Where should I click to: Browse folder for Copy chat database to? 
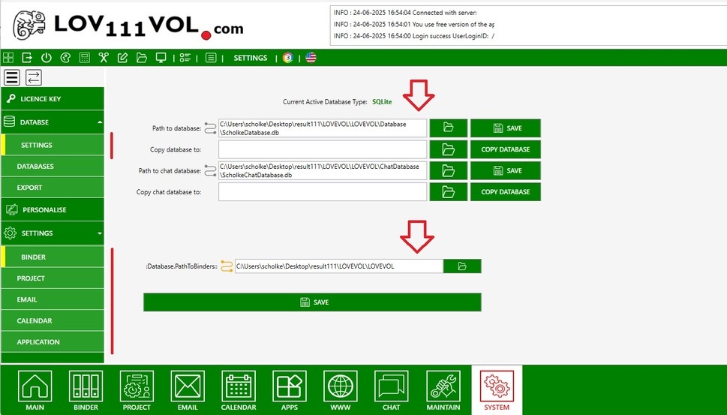(x=448, y=192)
